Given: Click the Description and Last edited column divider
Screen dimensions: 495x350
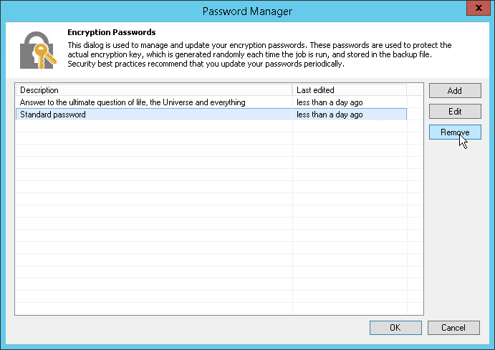Looking at the screenshot, I should [x=293, y=90].
